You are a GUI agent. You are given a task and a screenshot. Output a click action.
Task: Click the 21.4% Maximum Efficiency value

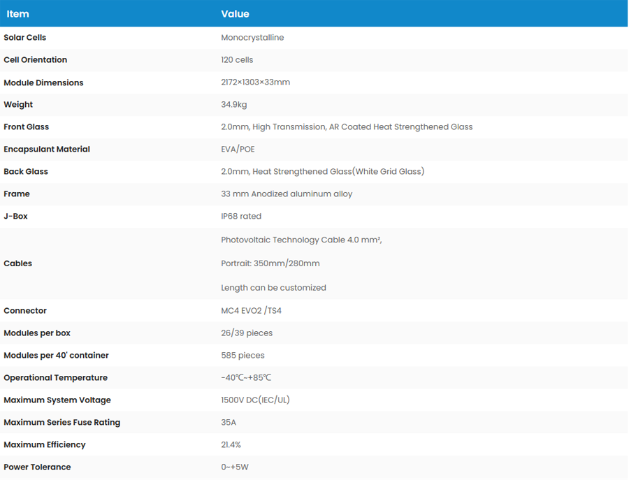pyautogui.click(x=231, y=445)
